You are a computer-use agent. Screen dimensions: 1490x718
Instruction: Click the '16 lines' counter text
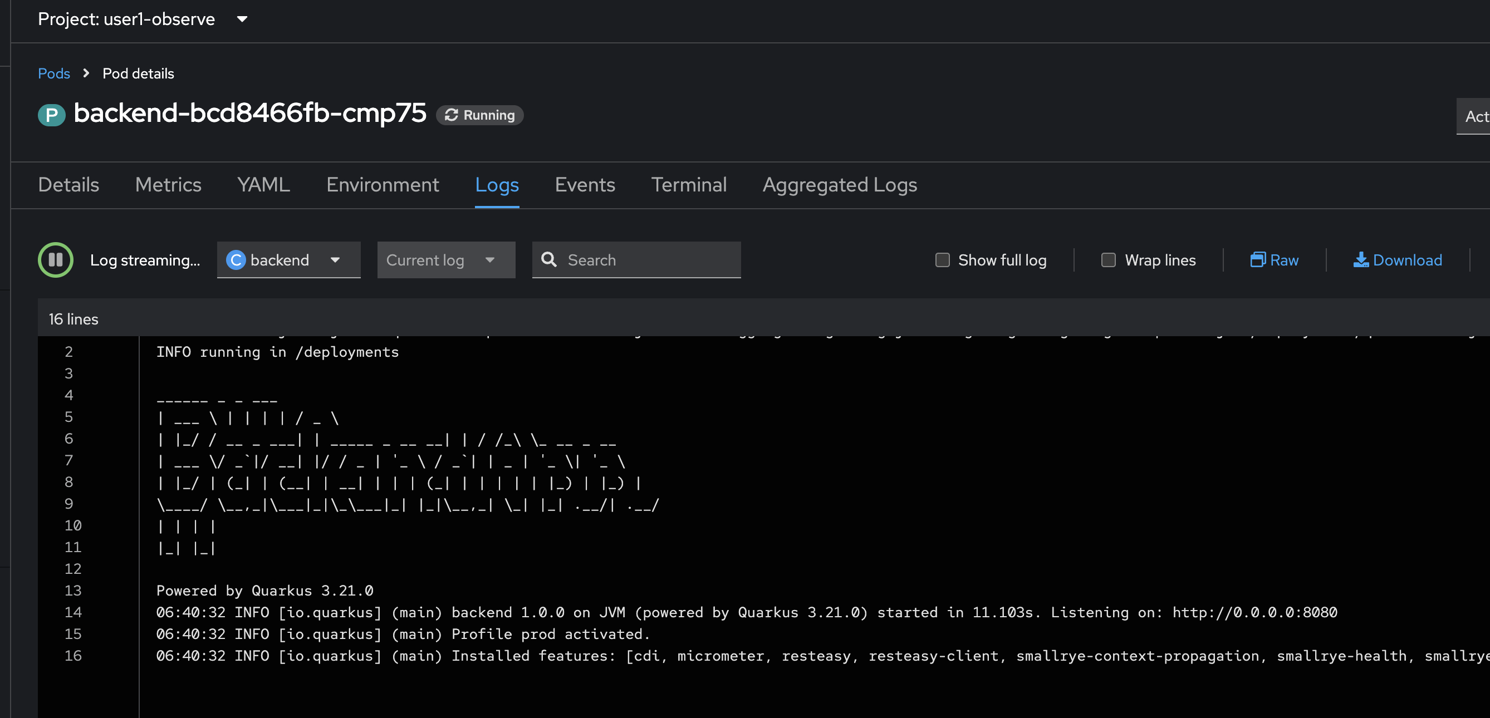(73, 319)
